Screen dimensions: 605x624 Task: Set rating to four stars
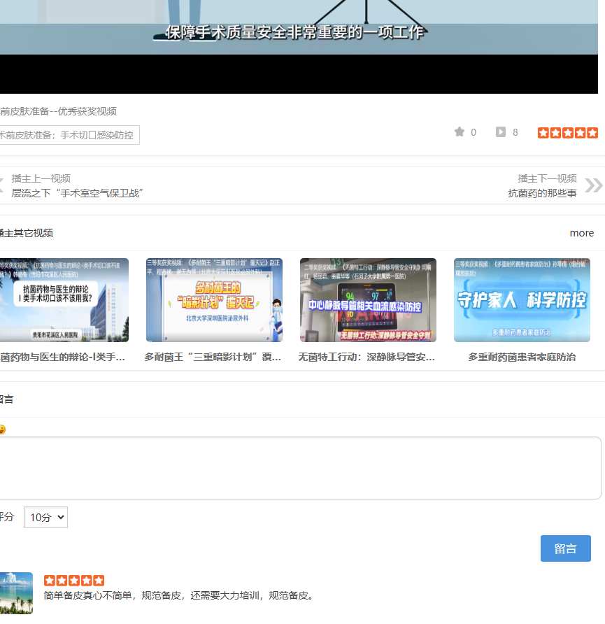[580, 132]
